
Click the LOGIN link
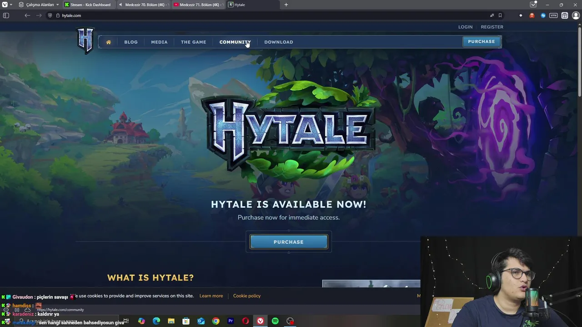[x=465, y=27]
